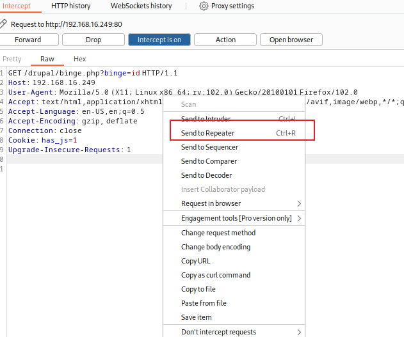Viewport: 404px width, 337px height.
Task: Click the Accept-Encoding: gzip, deflate line
Action: tap(72, 121)
